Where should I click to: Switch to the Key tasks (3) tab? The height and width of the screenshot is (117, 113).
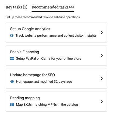point(17,7)
